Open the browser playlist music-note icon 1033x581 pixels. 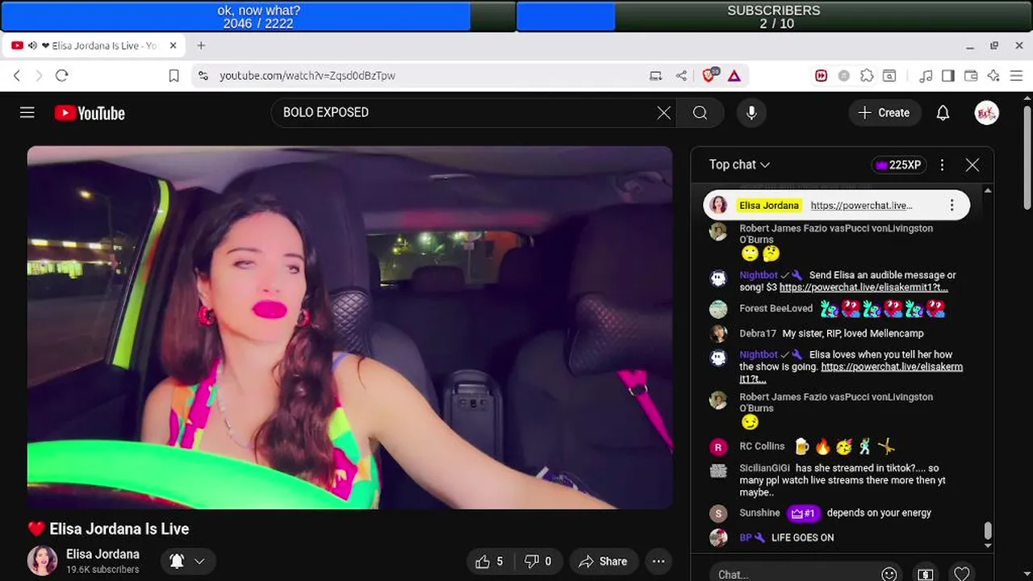pos(926,76)
